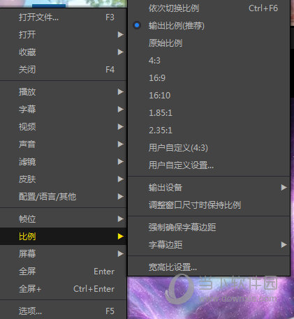Image resolution: width=294 pixels, height=319 pixels.
Task: Expand the 配置/语言/其他 submenu arrow
Action: [120, 197]
